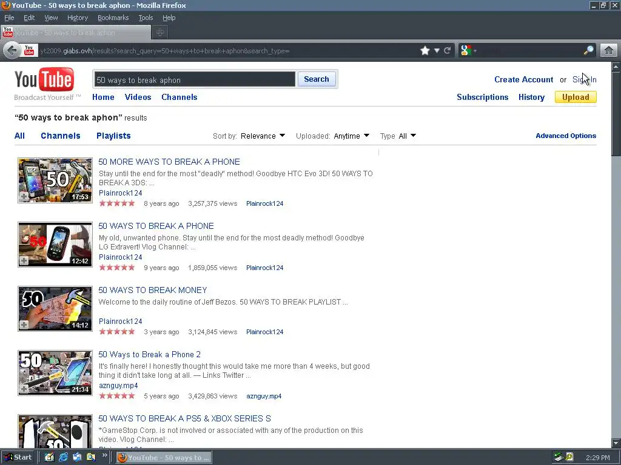Open YouTube History link near Upload
The width and height of the screenshot is (621, 465).
click(531, 97)
